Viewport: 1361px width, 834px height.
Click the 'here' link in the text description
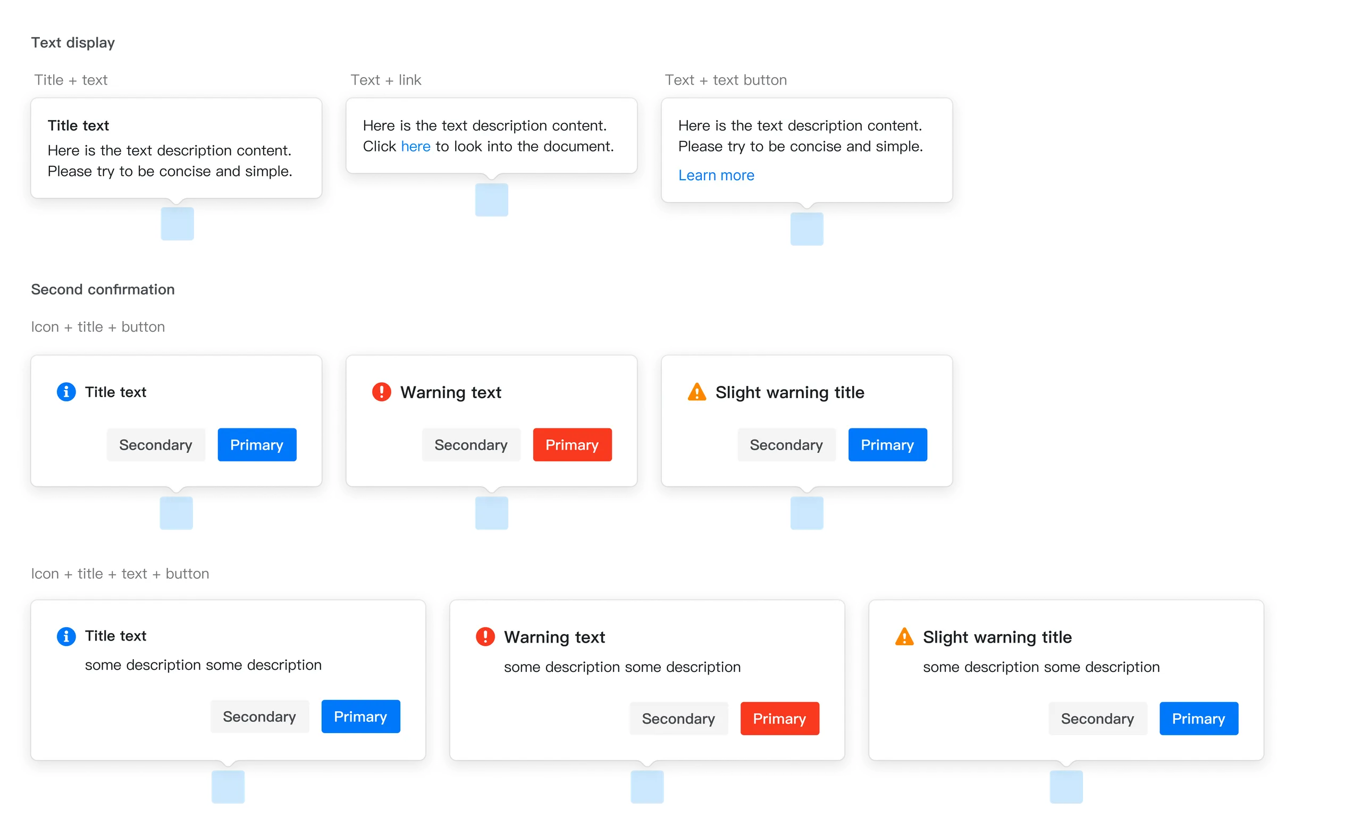click(415, 146)
